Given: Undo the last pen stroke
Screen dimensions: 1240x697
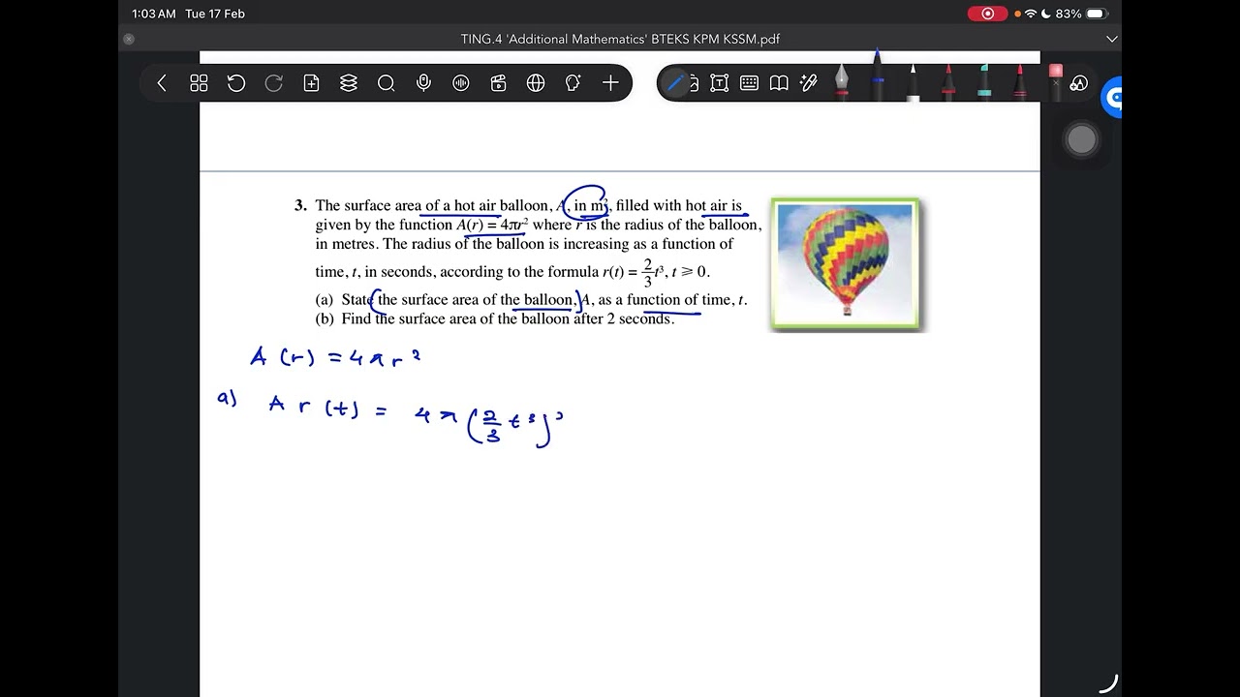Looking at the screenshot, I should [236, 83].
